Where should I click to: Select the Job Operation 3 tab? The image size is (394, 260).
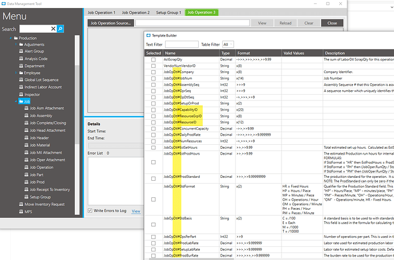pos(202,13)
